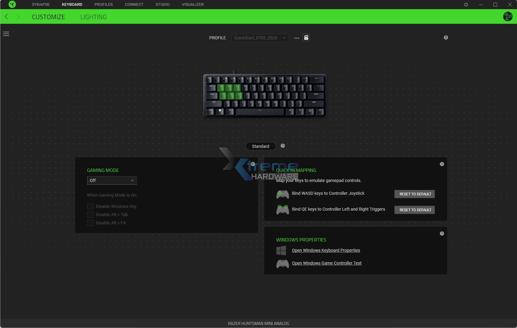Click the gamepad icon next to WASD binding
Image resolution: width=517 pixels, height=328 pixels.
282,194
